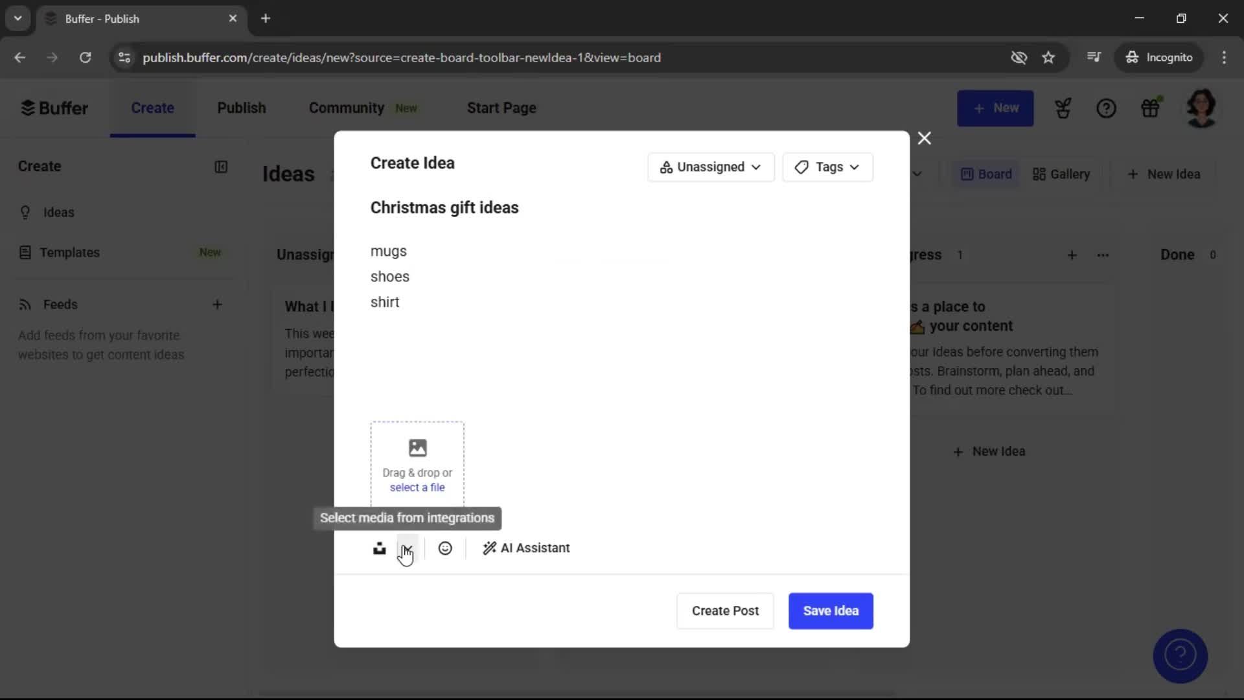Click the select a file link
The image size is (1244, 700).
pyautogui.click(x=417, y=487)
